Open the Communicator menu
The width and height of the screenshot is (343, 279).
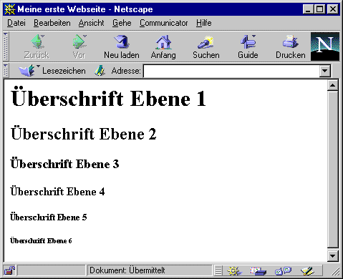point(163,23)
